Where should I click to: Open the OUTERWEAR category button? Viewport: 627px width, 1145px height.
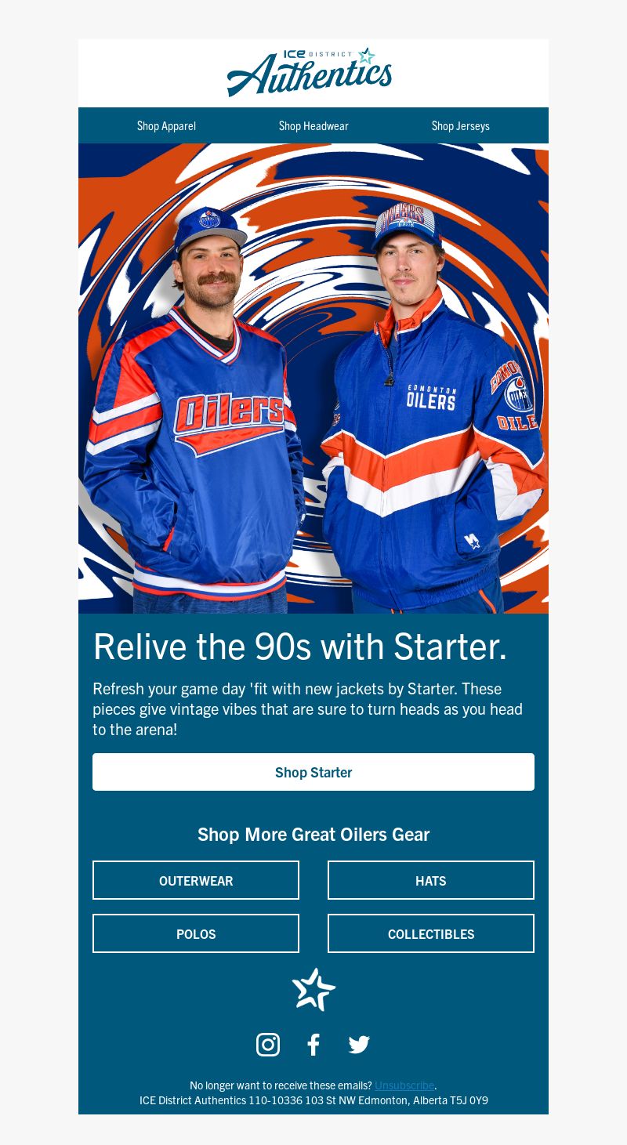pyautogui.click(x=196, y=880)
